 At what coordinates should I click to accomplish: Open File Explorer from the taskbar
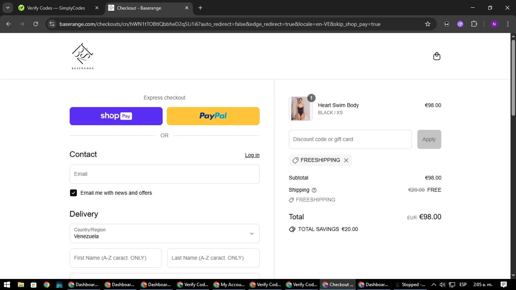click(x=21, y=284)
